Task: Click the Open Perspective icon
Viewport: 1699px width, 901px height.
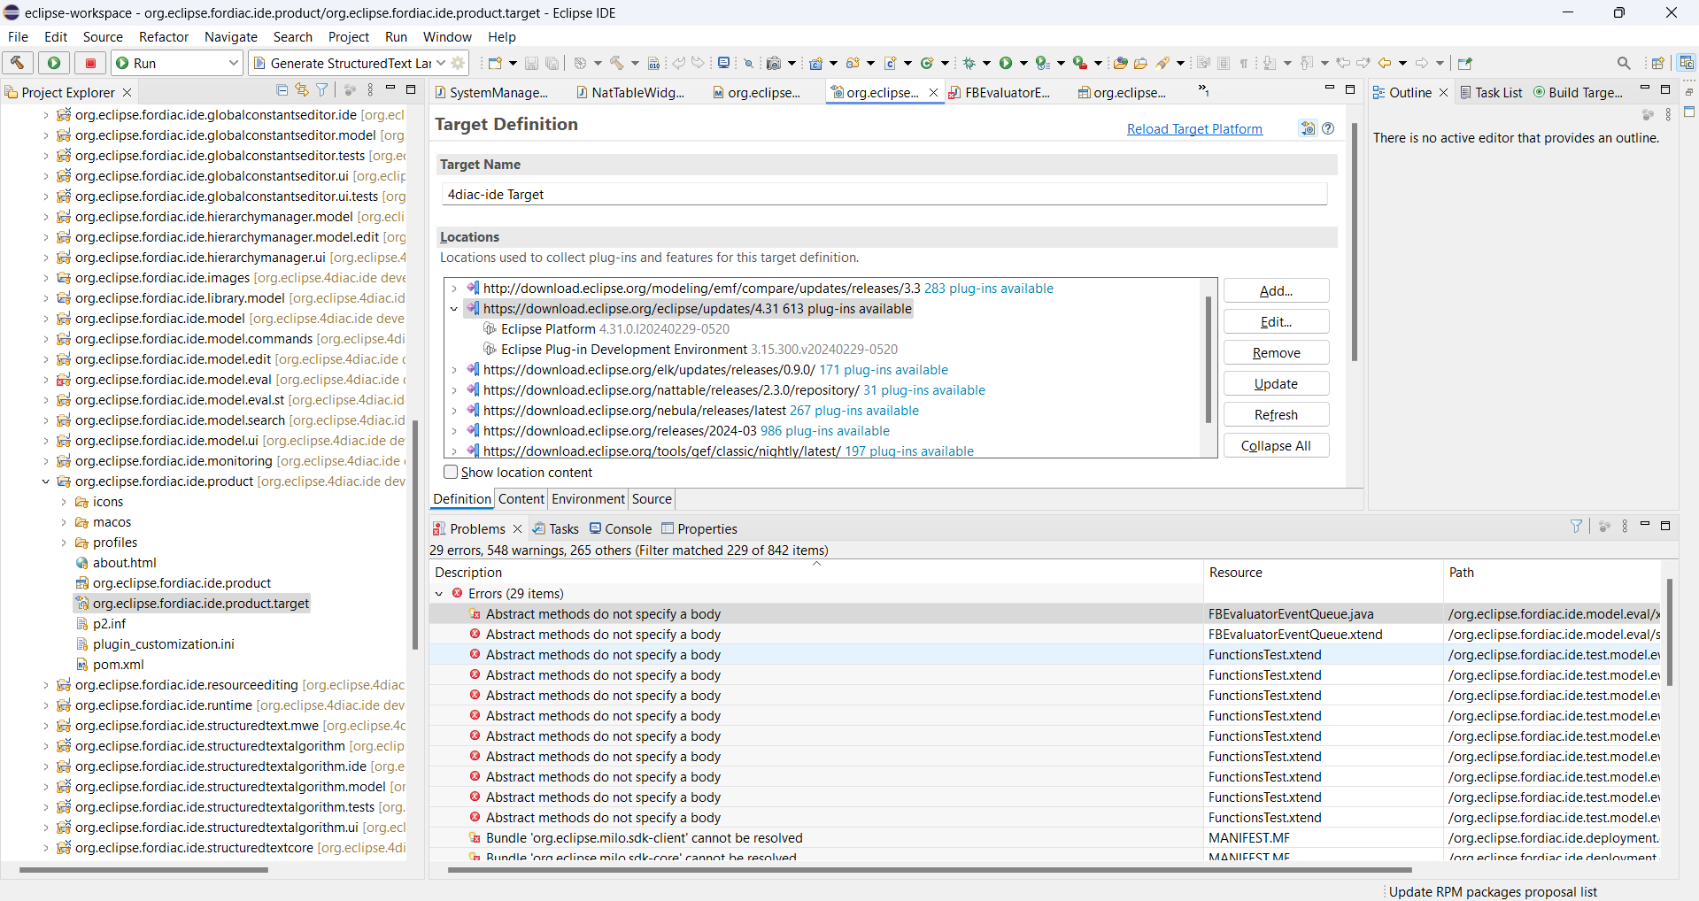Action: click(1657, 63)
